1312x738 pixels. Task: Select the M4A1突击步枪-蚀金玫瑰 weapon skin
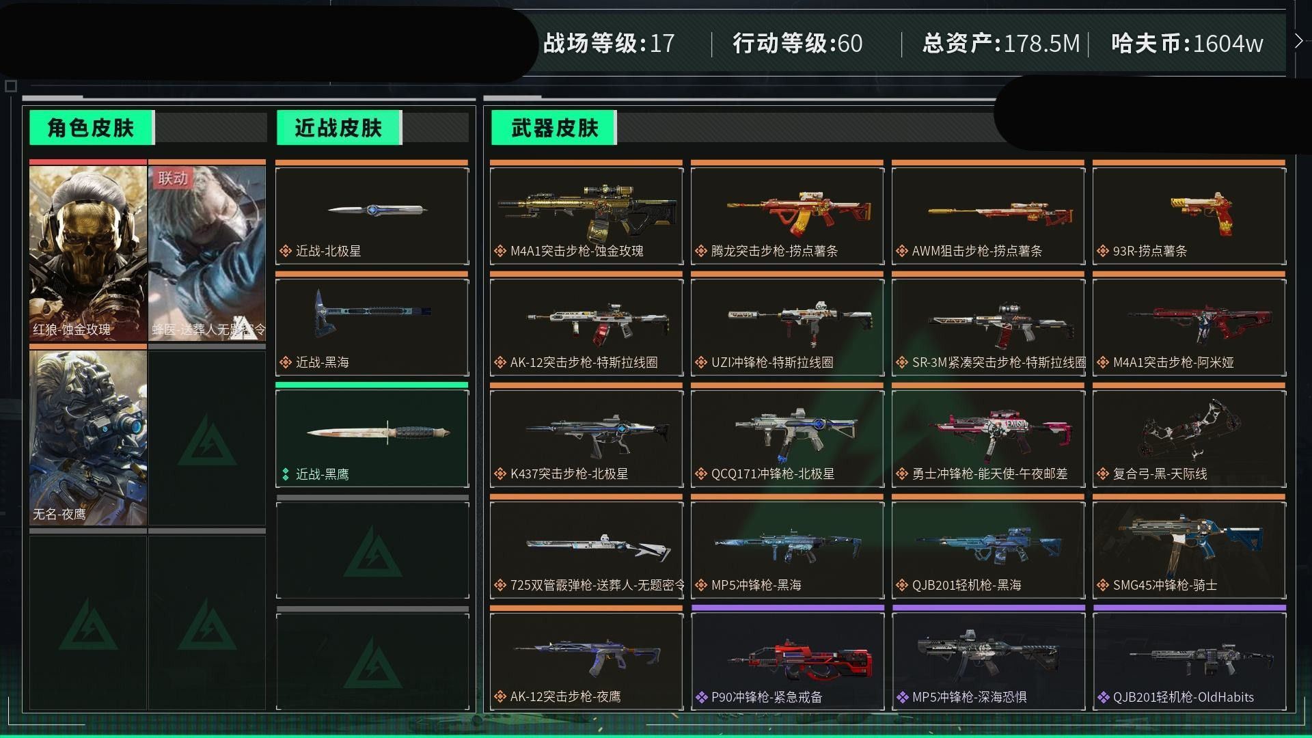click(586, 215)
